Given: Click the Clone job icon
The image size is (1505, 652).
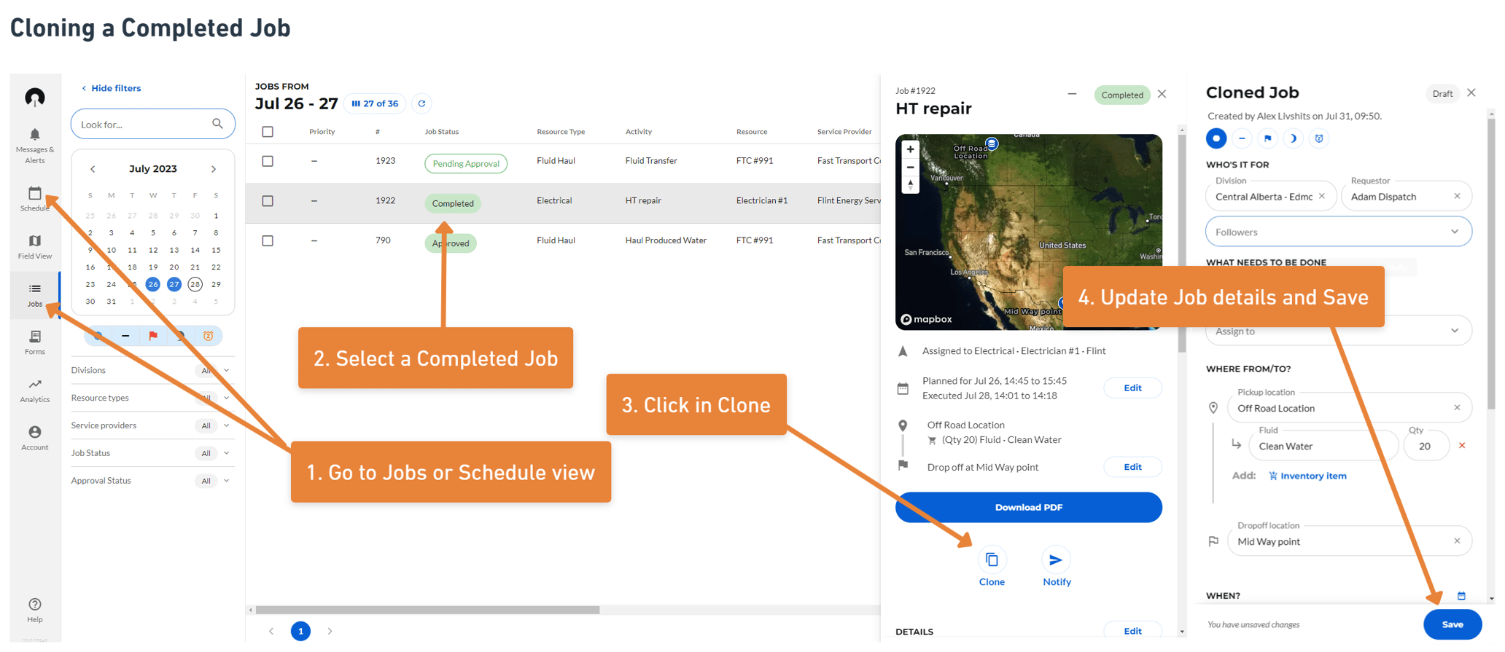Looking at the screenshot, I should click(x=991, y=560).
